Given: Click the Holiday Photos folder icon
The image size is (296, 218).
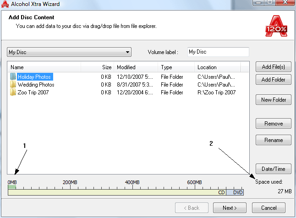Looking at the screenshot, I should pos(13,76).
